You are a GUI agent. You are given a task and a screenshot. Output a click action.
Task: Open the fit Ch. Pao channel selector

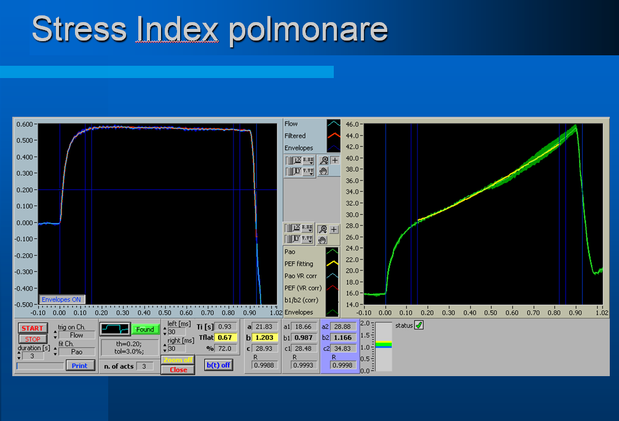coord(76,352)
